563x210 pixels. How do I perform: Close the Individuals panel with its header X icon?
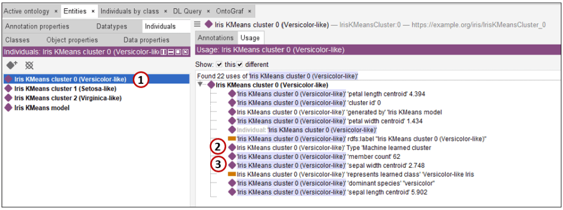(185, 52)
